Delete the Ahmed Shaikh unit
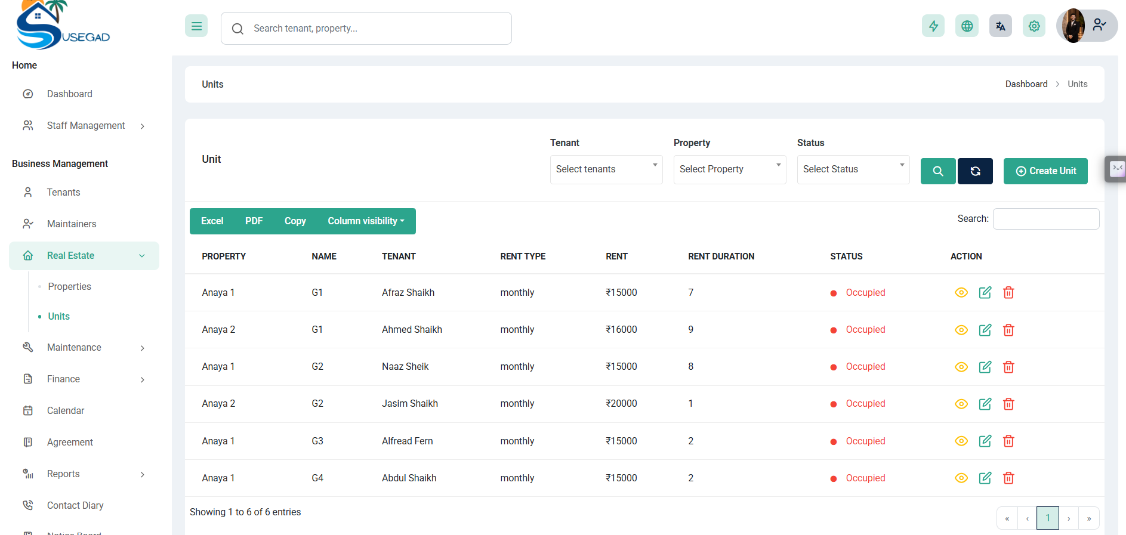Screen dimensions: 1126x535 coord(1008,330)
